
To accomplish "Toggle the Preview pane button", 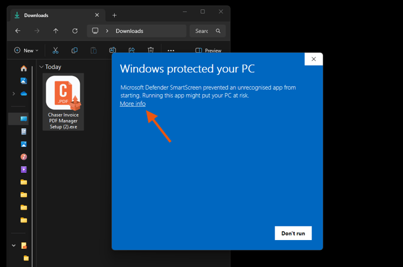I will click(x=208, y=50).
